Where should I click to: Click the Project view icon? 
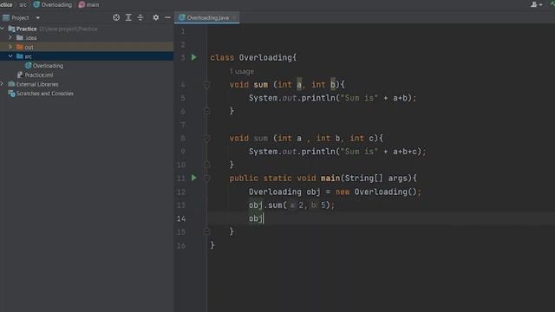click(6, 17)
